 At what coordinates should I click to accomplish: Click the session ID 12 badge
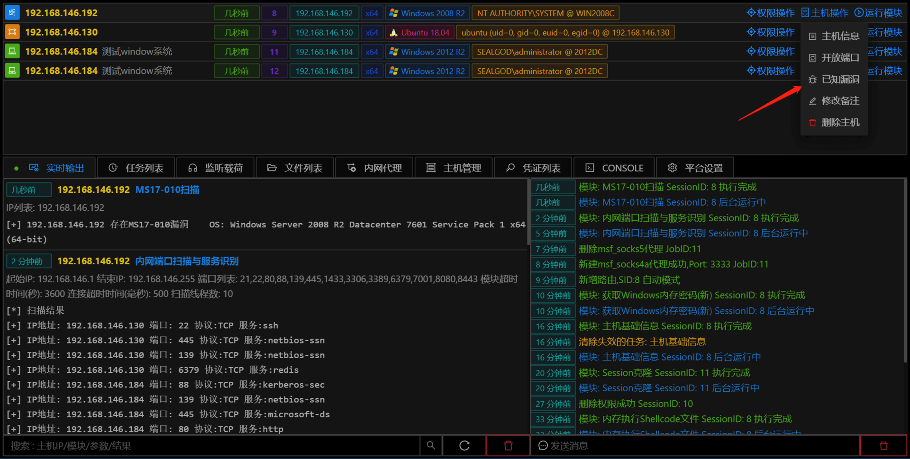point(274,71)
